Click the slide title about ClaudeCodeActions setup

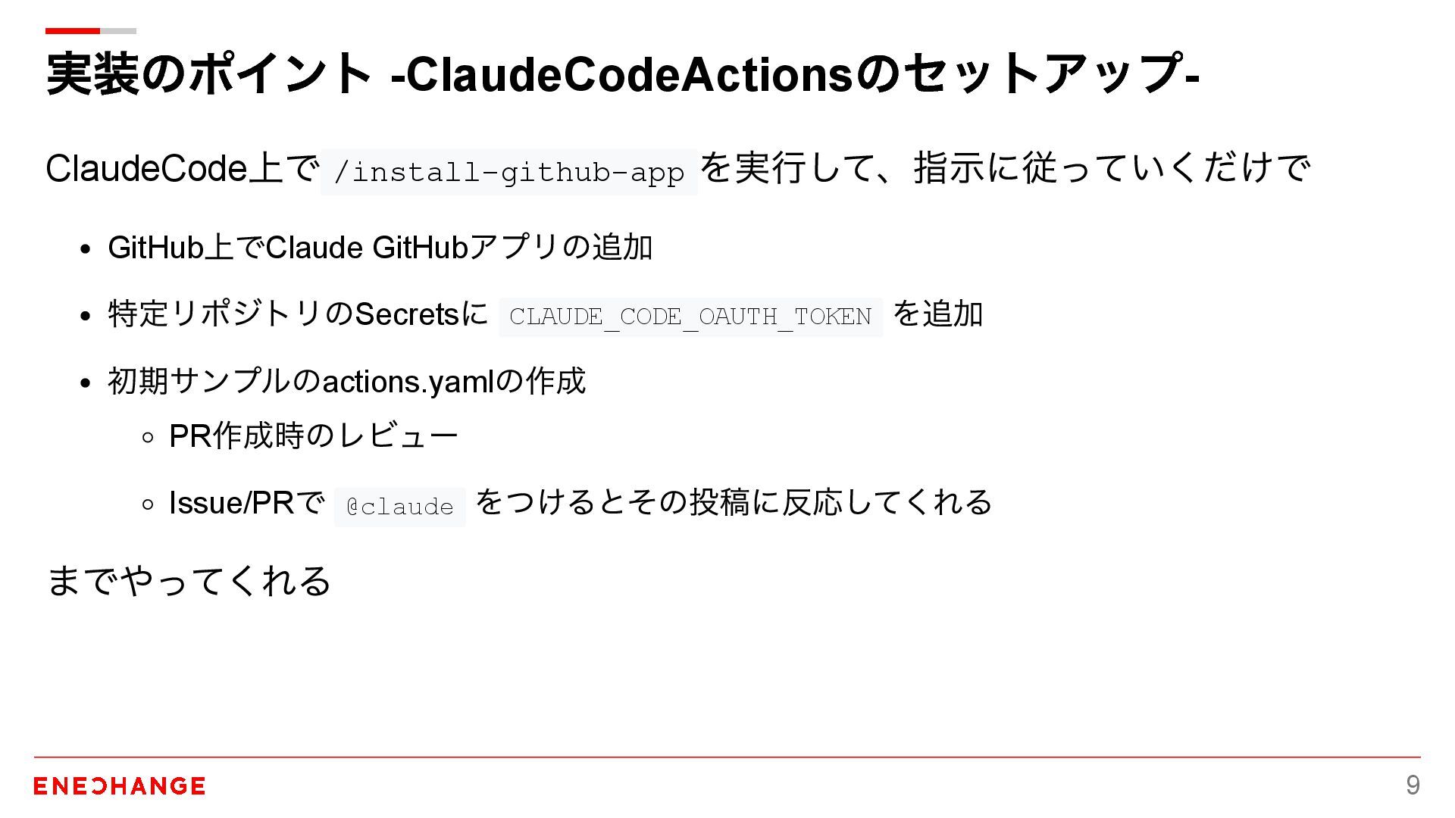(622, 74)
